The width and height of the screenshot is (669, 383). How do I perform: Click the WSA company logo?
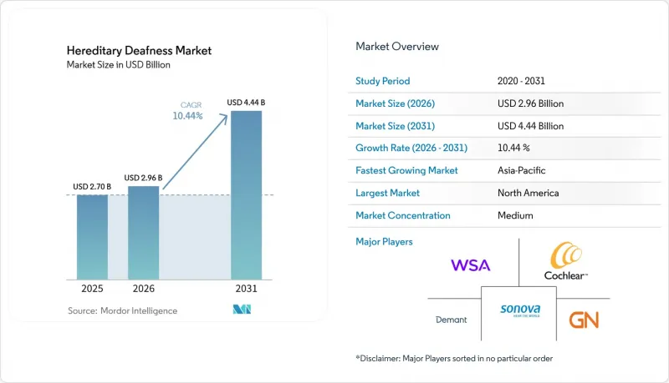(x=471, y=265)
